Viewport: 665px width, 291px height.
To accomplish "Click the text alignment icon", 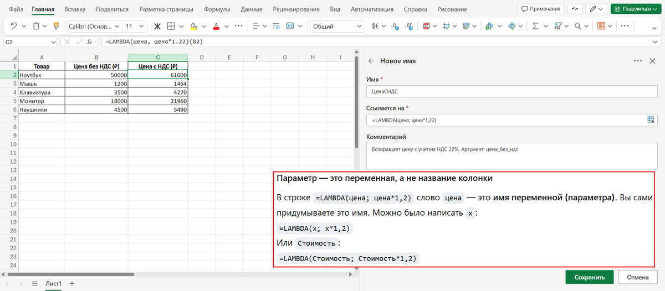I will 256,26.
